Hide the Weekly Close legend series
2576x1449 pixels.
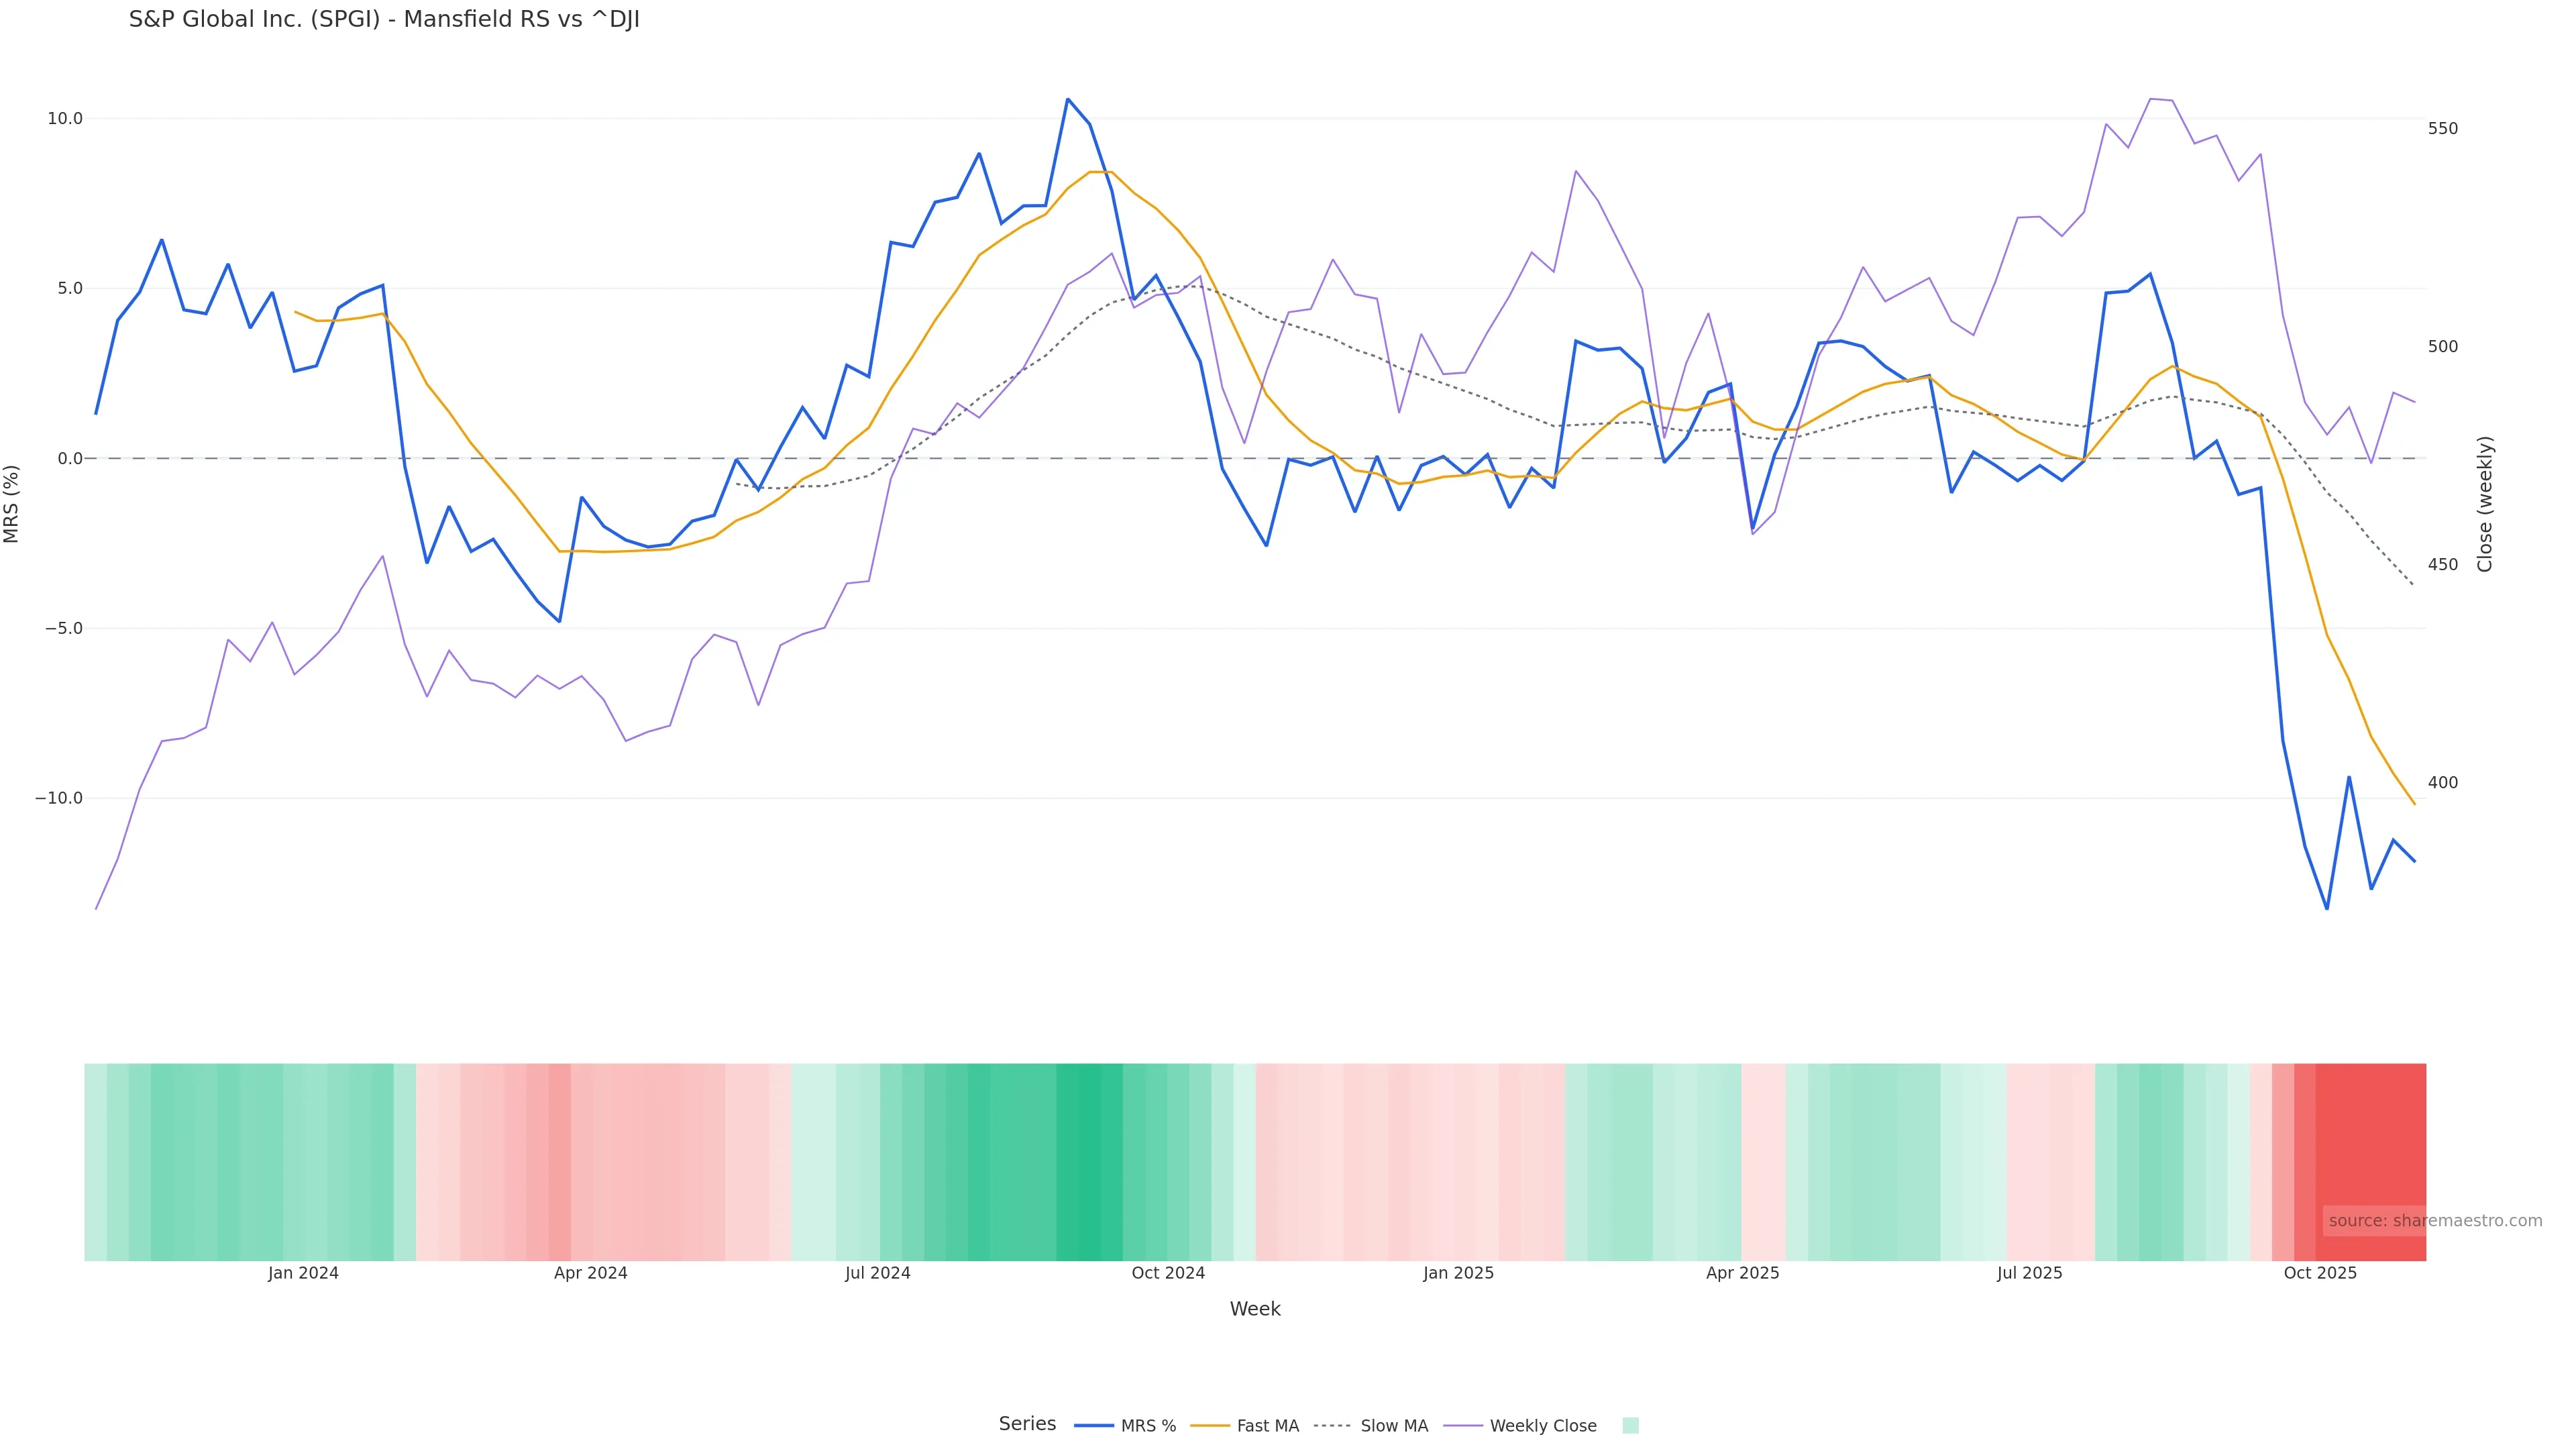[x=1520, y=1426]
